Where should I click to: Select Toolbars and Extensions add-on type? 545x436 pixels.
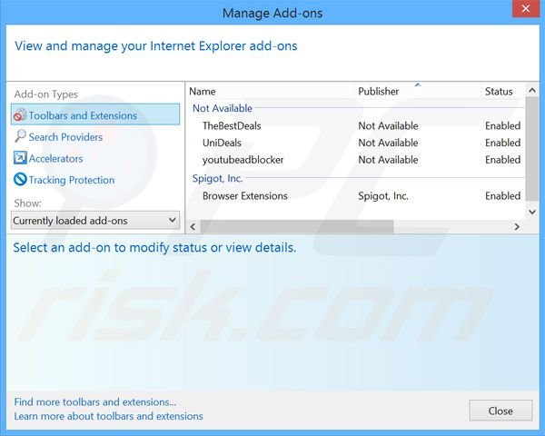point(95,114)
